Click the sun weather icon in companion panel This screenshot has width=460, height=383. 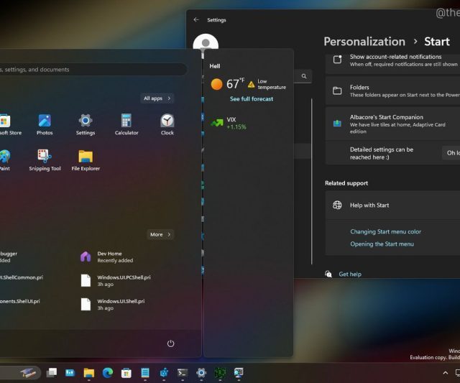point(216,84)
